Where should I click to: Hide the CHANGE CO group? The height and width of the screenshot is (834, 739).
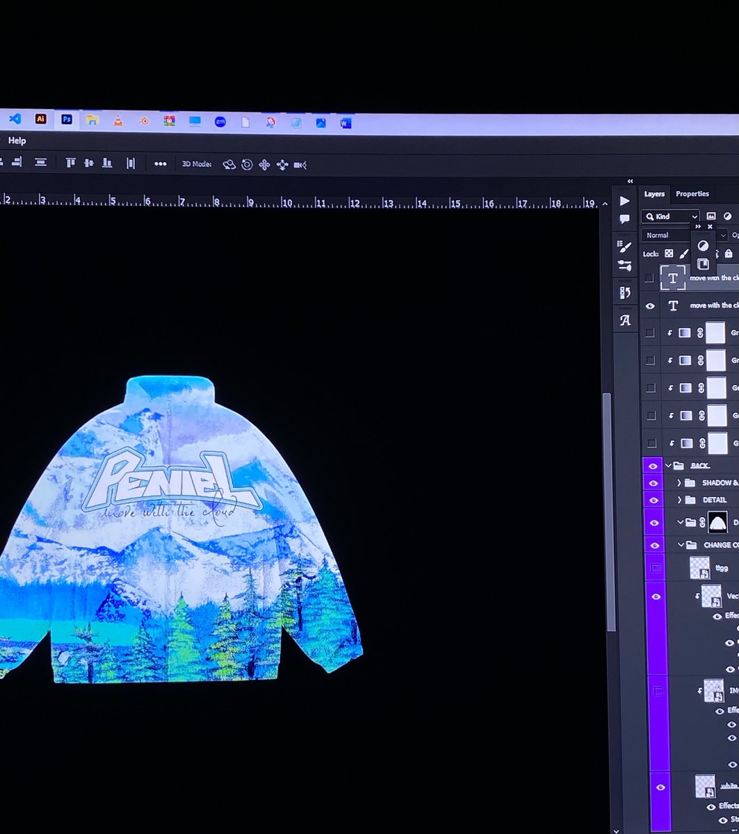point(655,545)
